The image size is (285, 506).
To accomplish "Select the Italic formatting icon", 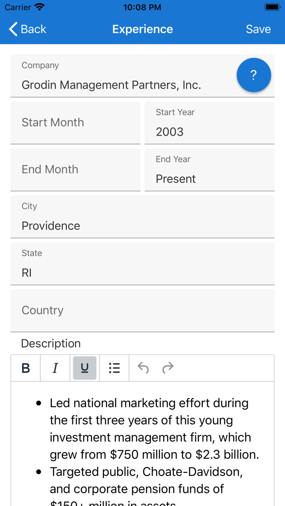I will click(x=55, y=368).
